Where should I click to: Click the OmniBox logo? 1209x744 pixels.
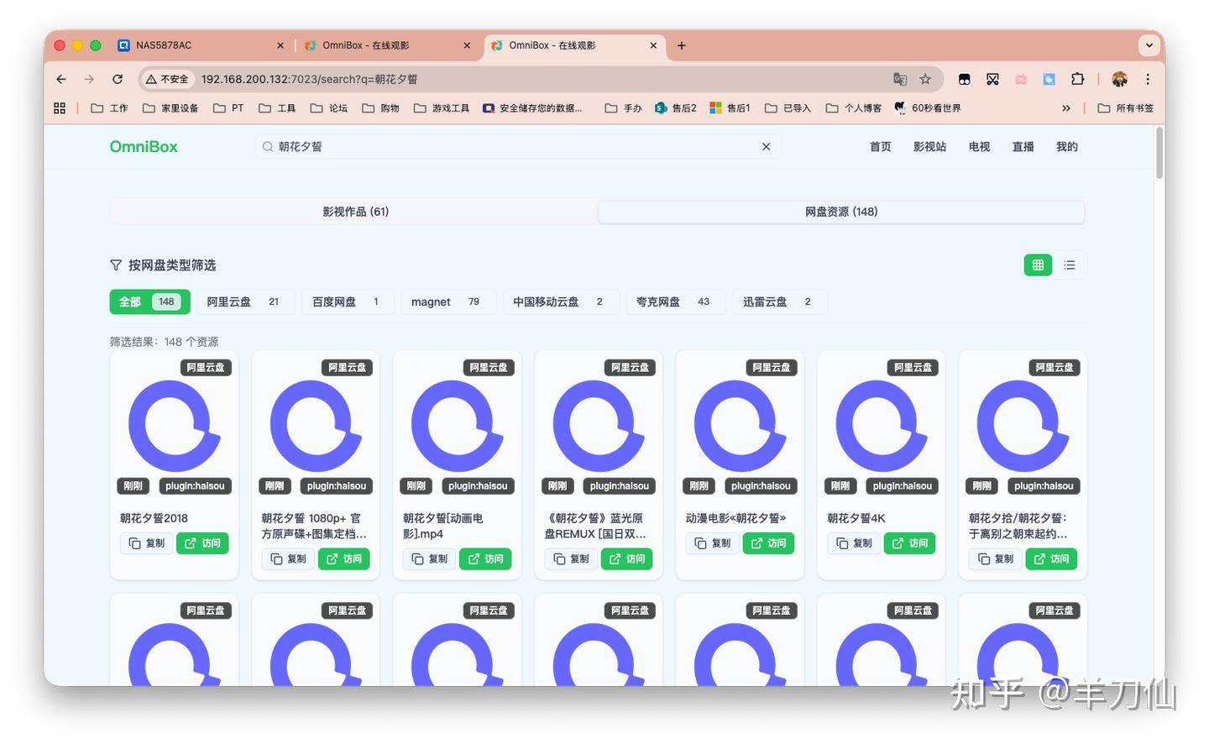[144, 147]
